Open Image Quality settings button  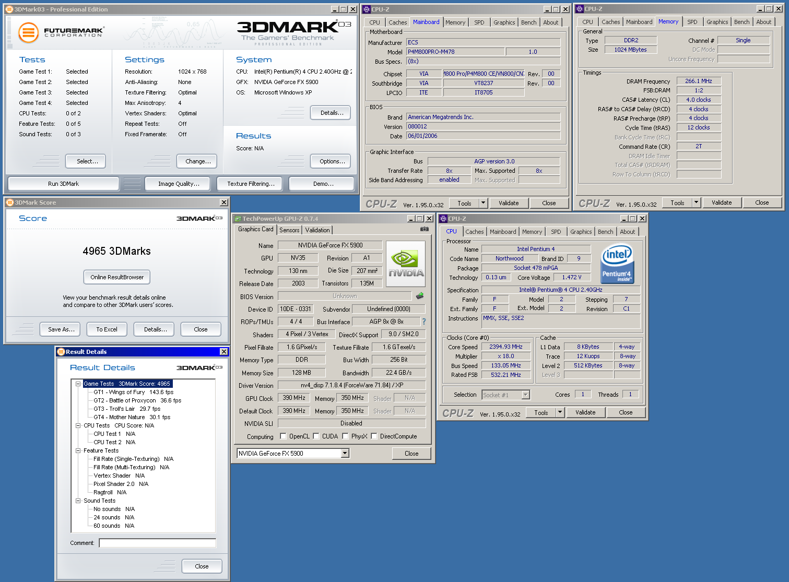pos(179,184)
